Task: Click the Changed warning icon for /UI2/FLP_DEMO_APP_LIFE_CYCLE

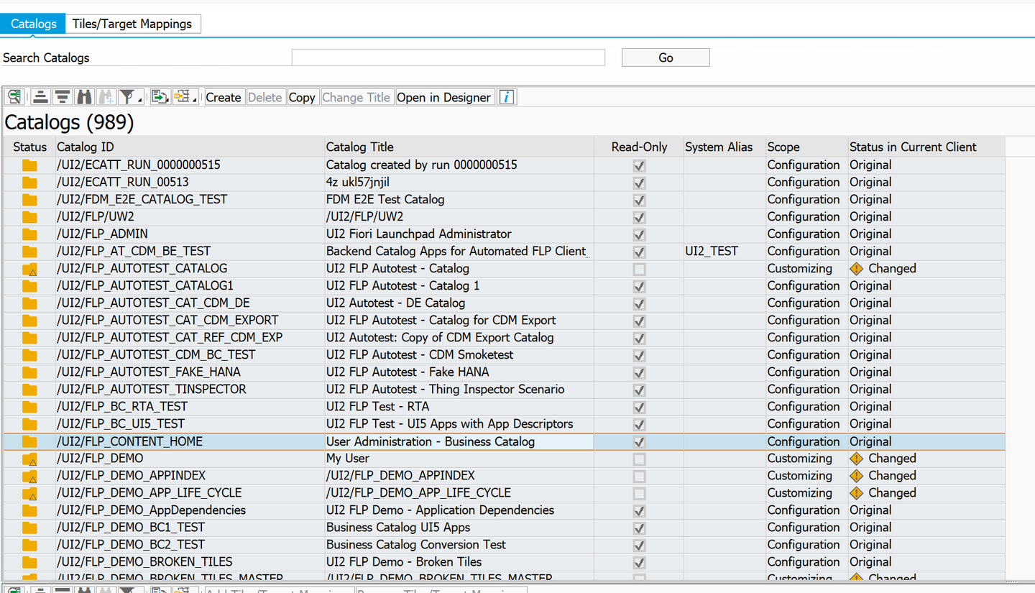Action: [856, 493]
